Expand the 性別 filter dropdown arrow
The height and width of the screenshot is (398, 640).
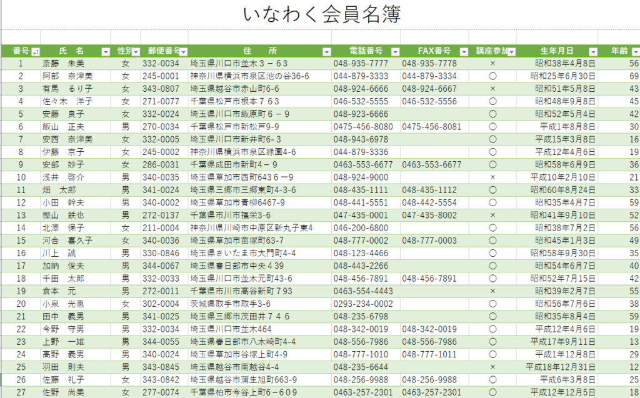pos(136,52)
